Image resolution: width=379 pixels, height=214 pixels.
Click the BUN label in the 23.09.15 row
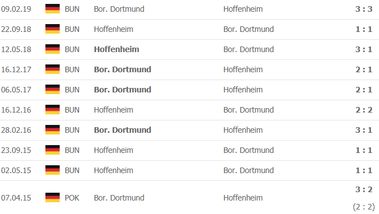pyautogui.click(x=72, y=150)
